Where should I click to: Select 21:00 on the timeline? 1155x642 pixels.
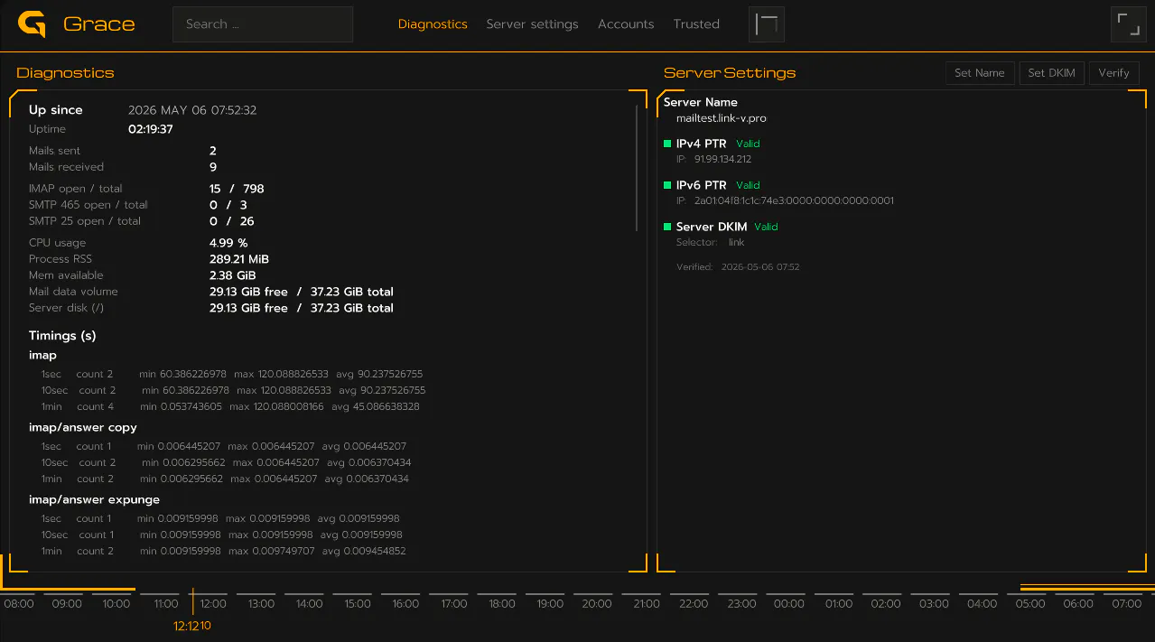[x=646, y=604]
